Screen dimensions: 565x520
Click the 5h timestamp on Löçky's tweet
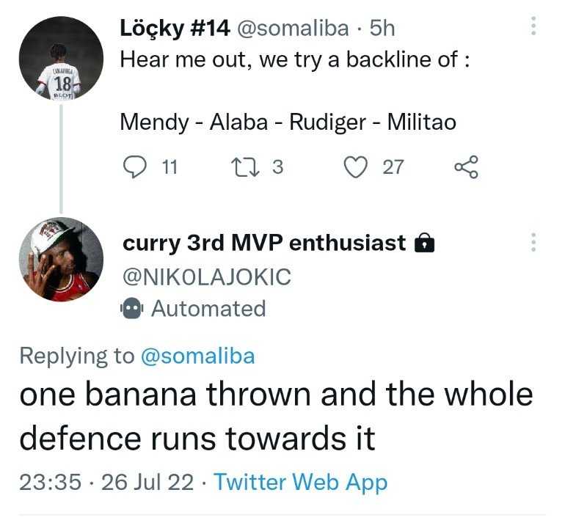382,29
